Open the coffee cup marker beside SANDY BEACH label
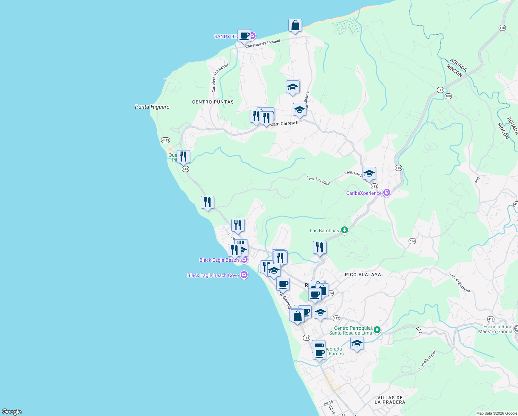Viewport: 518px width, 416px height. 244,36
